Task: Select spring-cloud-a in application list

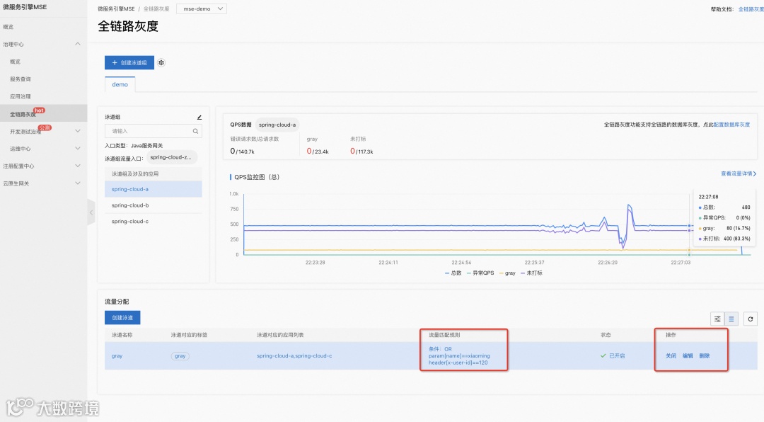Action: pyautogui.click(x=153, y=189)
